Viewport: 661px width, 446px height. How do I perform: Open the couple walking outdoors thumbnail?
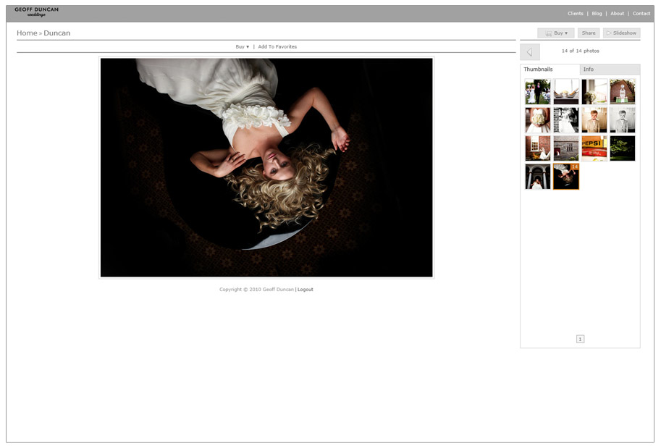click(537, 91)
